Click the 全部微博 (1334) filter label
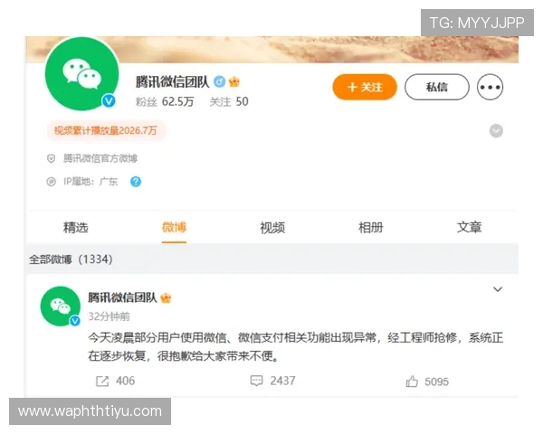This screenshot has height=434, width=543. coord(71,259)
